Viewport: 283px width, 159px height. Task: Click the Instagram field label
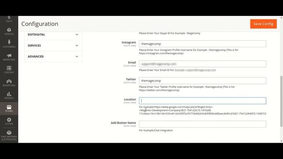point(129,42)
